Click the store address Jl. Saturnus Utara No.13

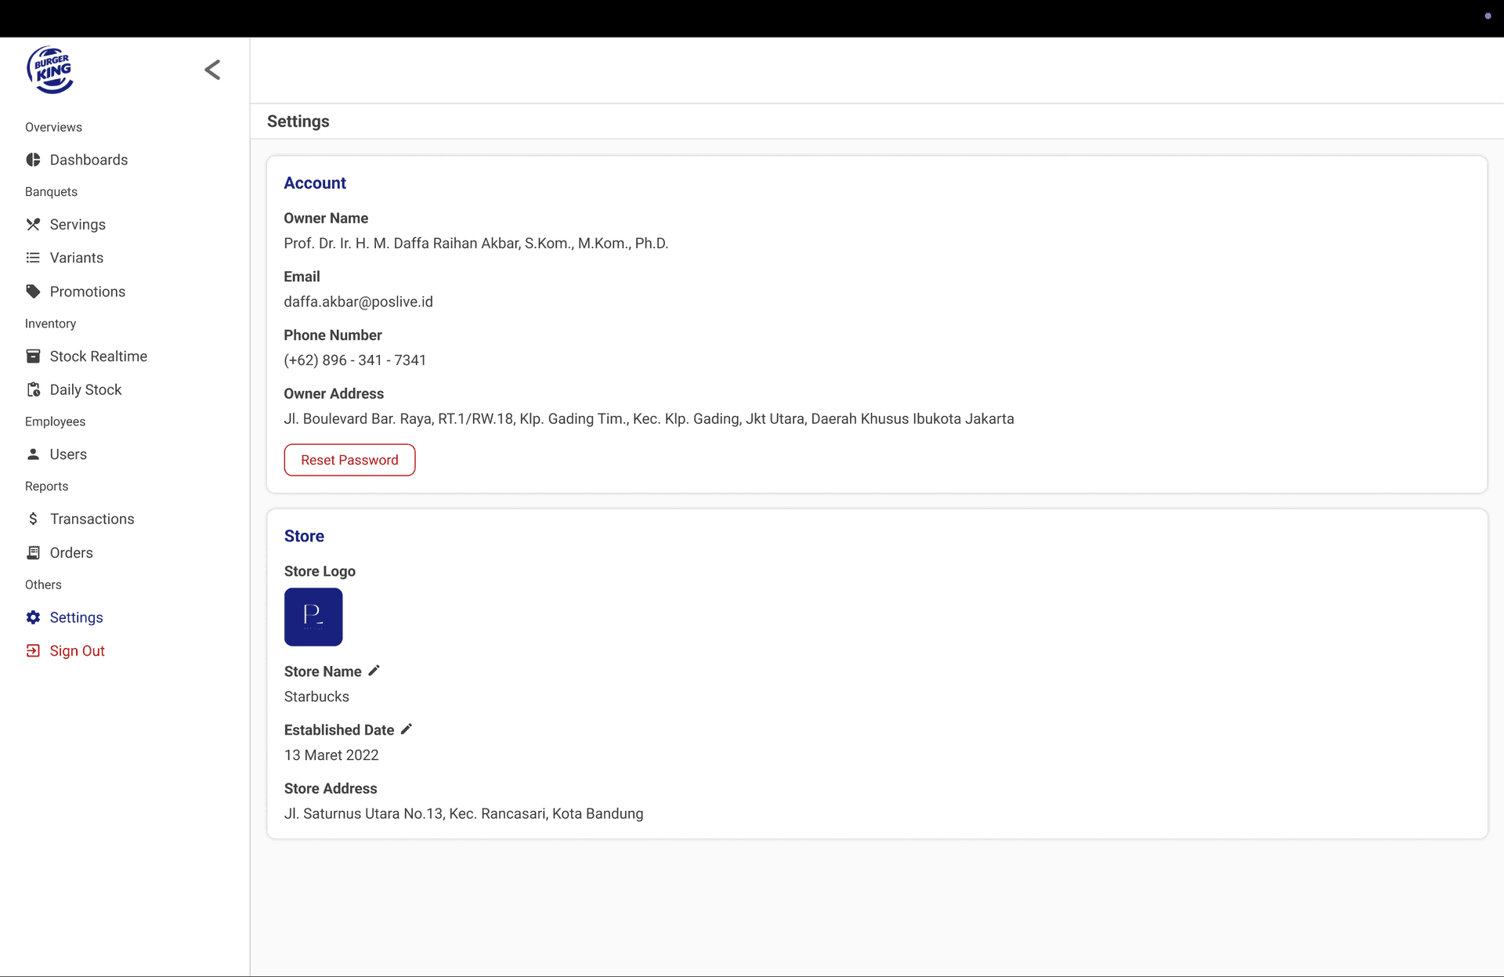pos(464,814)
